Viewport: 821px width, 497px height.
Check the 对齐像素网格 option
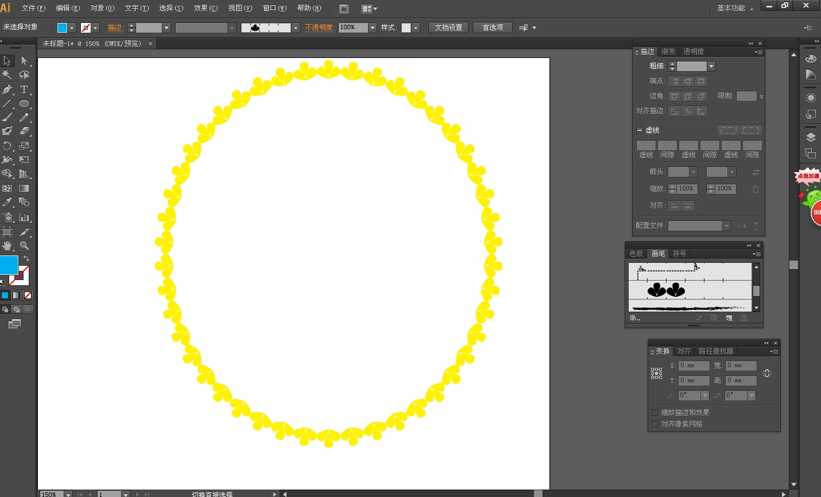(x=655, y=424)
